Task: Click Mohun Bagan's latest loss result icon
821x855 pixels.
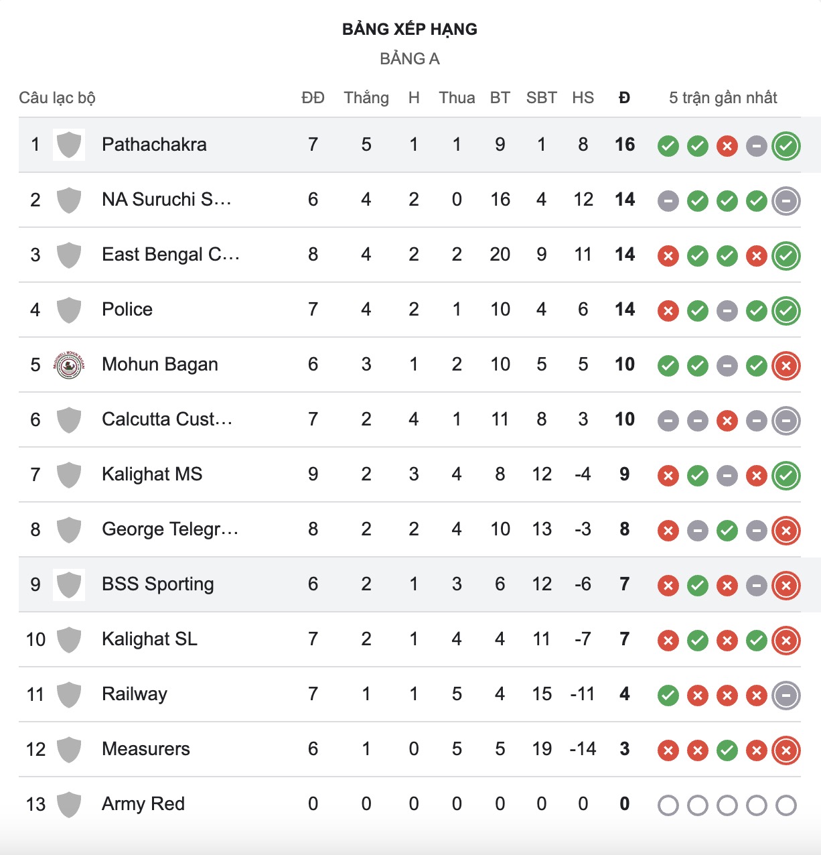Action: pyautogui.click(x=786, y=366)
